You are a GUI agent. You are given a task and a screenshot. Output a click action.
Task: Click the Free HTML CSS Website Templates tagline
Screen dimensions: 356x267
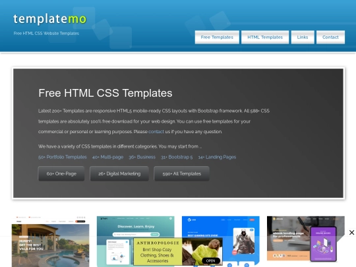point(46,34)
